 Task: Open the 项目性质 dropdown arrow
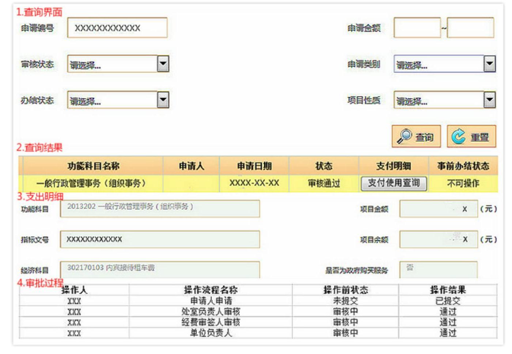[489, 100]
